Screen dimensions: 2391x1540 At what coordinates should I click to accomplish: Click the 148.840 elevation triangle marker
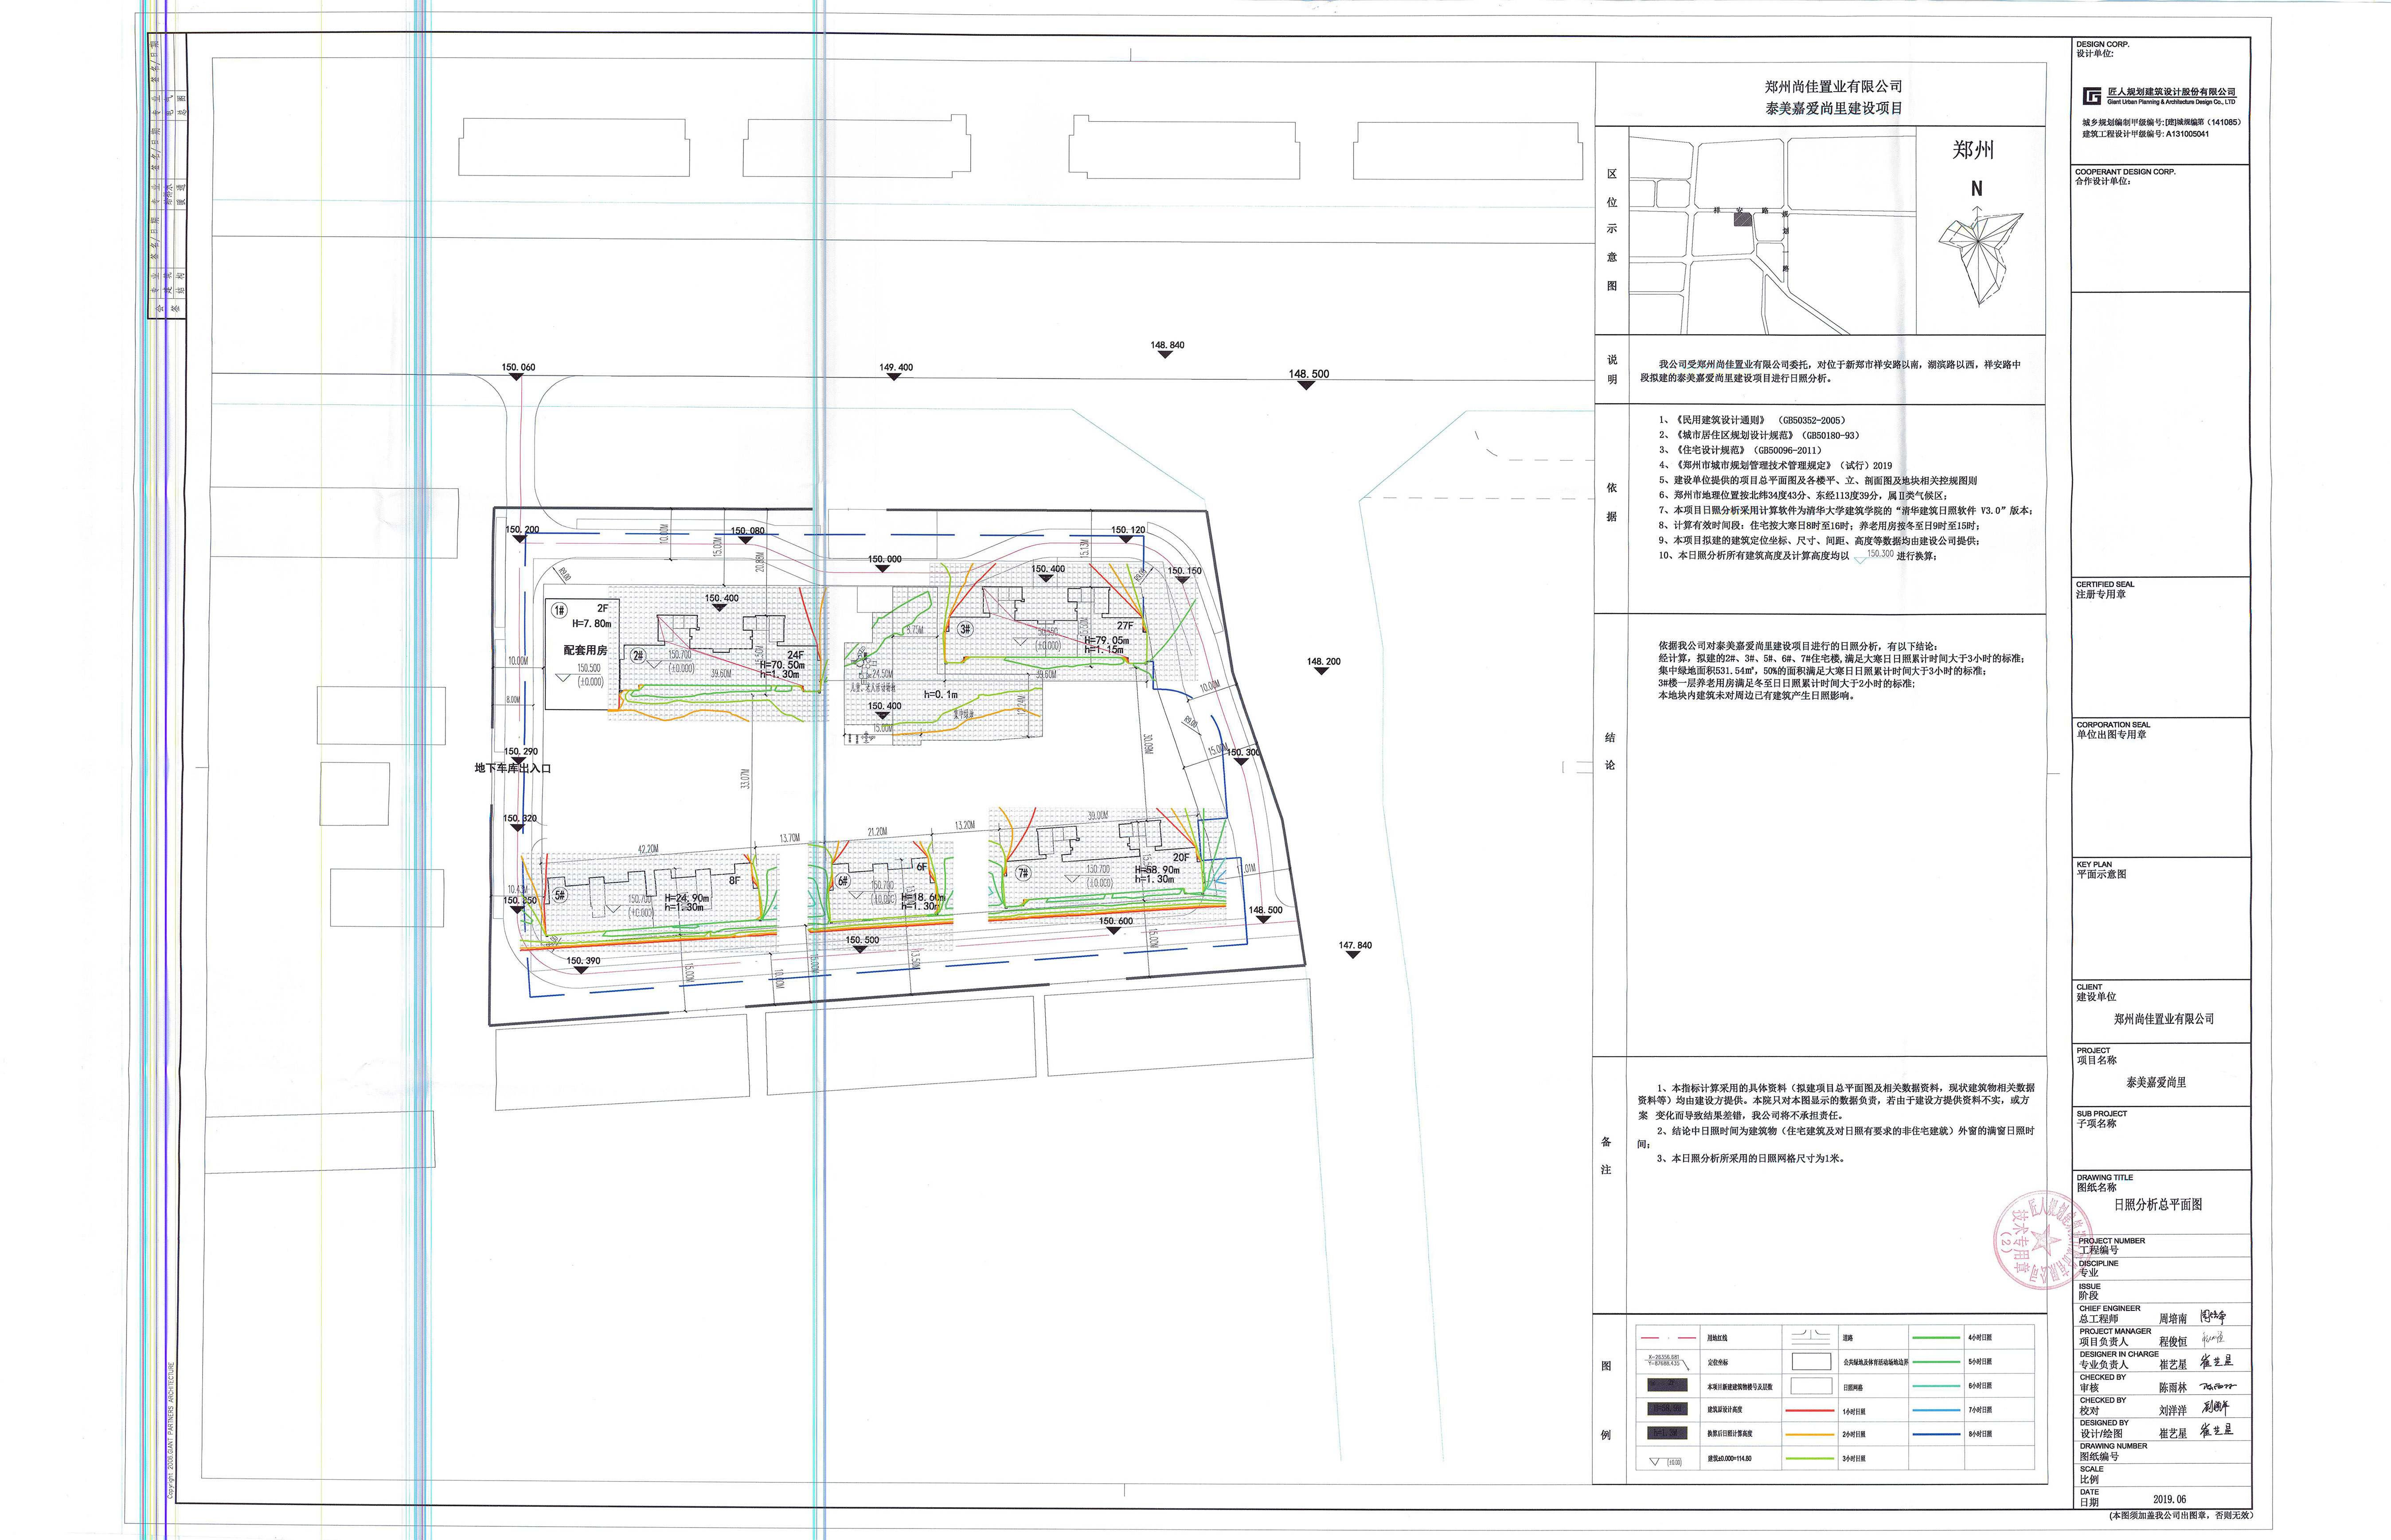pos(1165,354)
